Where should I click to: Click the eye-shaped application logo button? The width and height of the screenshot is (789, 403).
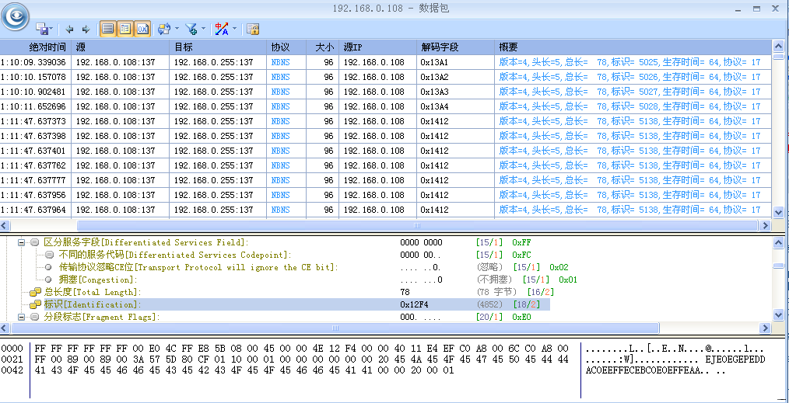tap(16, 15)
